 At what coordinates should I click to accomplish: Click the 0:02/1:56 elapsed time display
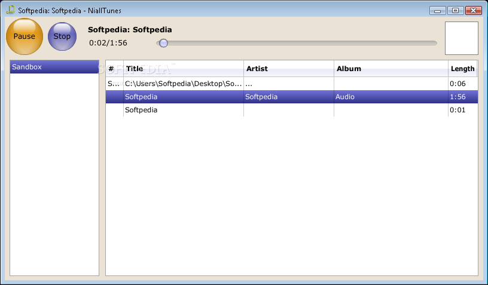click(x=108, y=43)
